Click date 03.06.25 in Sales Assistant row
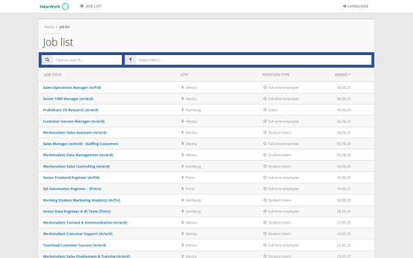 click(343, 133)
